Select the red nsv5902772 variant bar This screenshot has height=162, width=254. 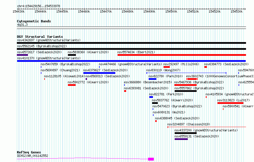click(72, 85)
